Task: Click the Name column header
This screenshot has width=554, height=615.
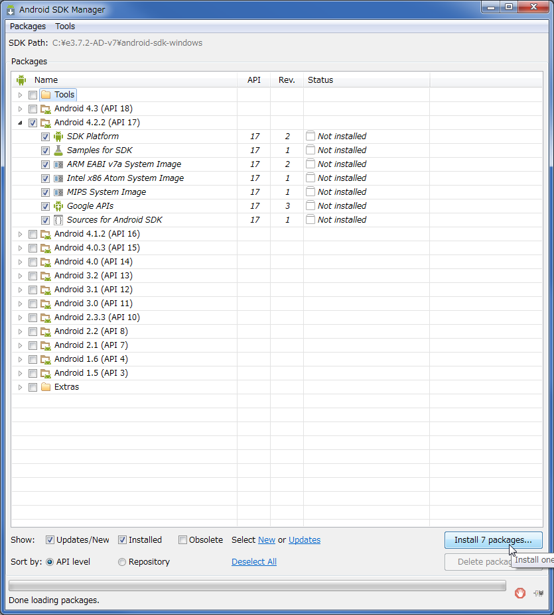Action: tap(125, 80)
